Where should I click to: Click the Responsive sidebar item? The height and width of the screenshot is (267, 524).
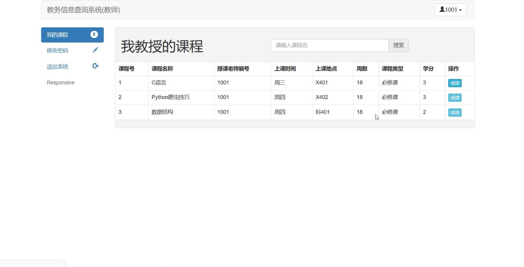pyautogui.click(x=61, y=82)
